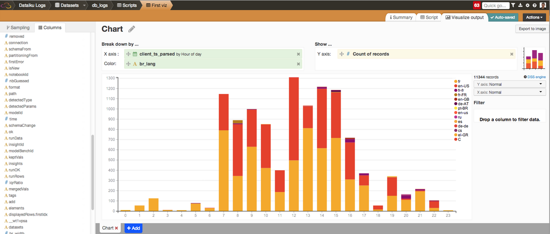
Task: Switch to the Script tab
Action: point(429,18)
